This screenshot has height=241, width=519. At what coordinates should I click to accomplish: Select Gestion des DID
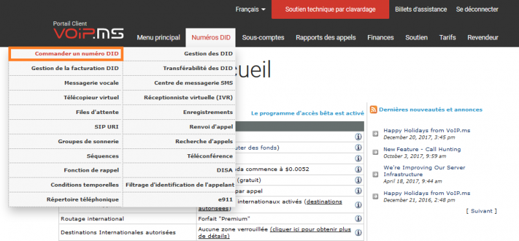tap(179, 54)
